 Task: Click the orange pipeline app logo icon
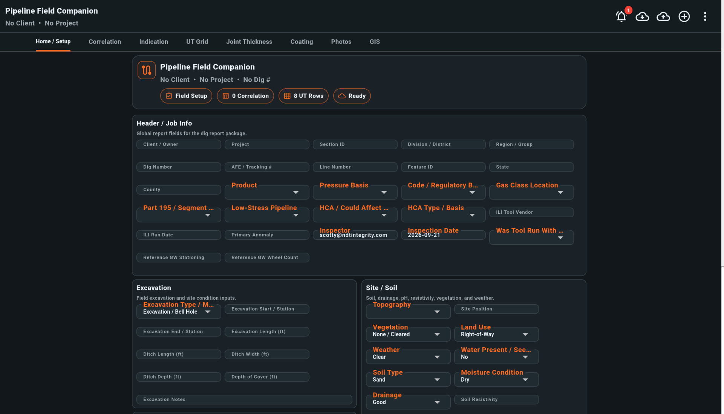coord(147,70)
